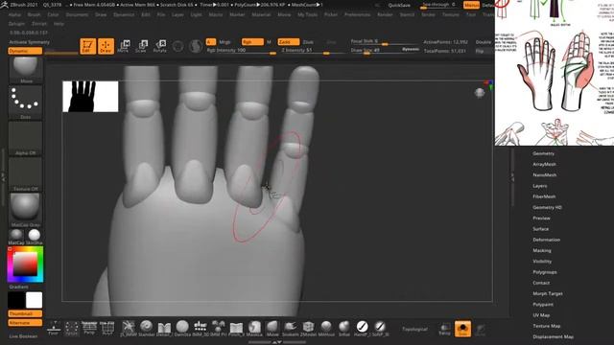Click Activate Symmetry
Screen dimensions: 614x345
point(30,42)
